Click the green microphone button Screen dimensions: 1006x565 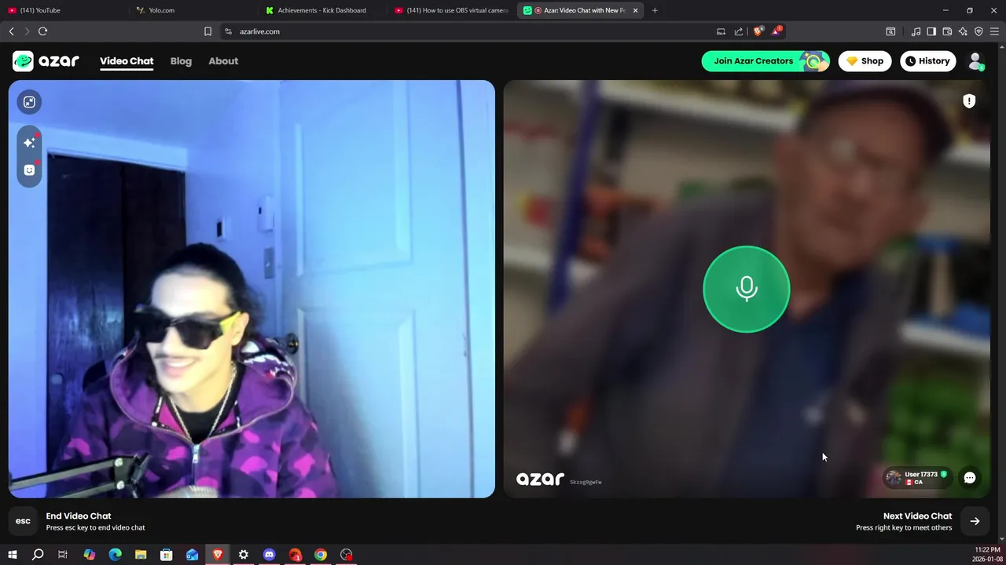click(x=747, y=289)
